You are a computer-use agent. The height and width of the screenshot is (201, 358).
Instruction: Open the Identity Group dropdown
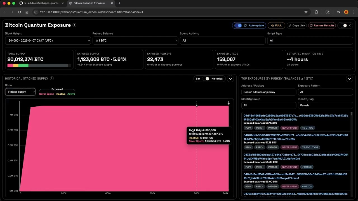268,105
